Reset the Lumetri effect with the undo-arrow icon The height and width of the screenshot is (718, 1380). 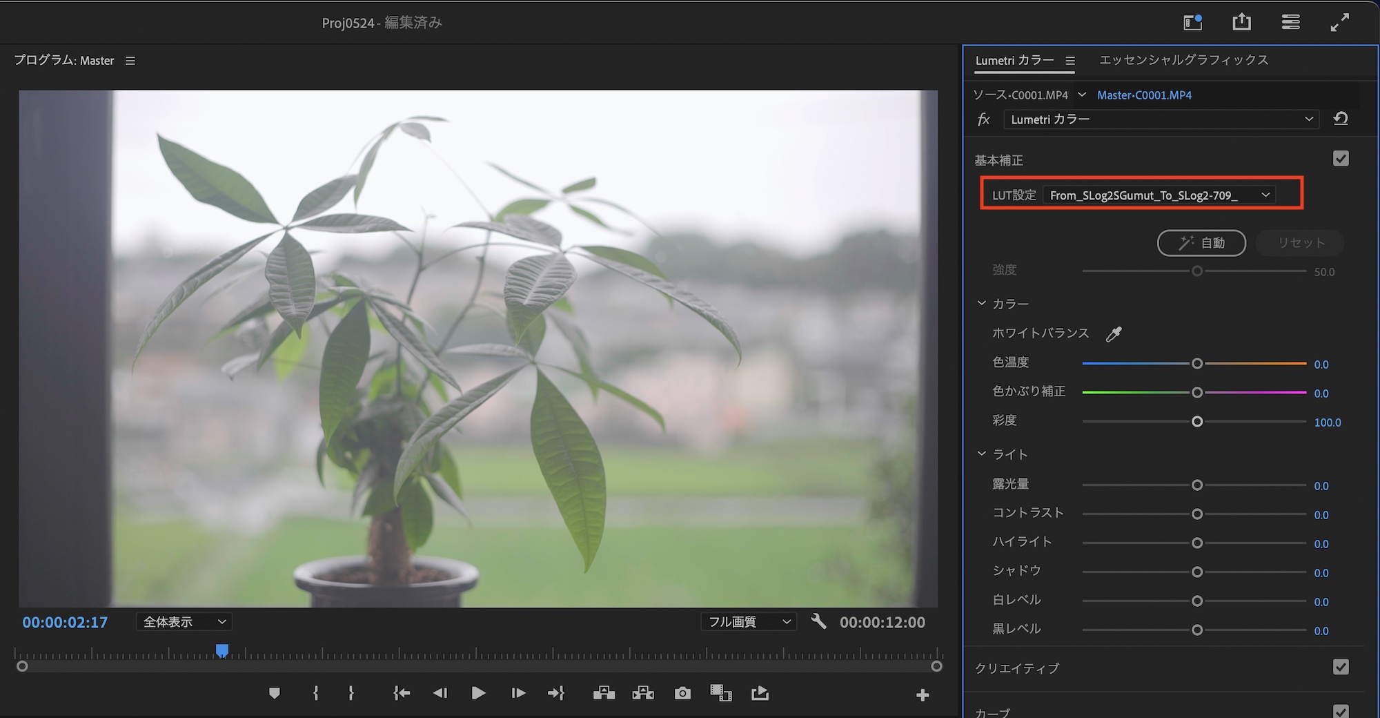[1340, 119]
